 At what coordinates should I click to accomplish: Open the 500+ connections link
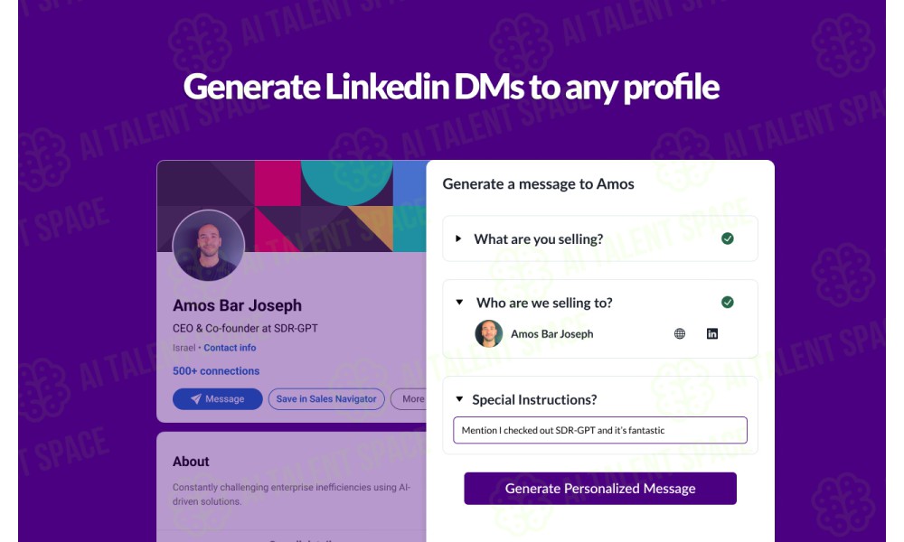(x=216, y=371)
